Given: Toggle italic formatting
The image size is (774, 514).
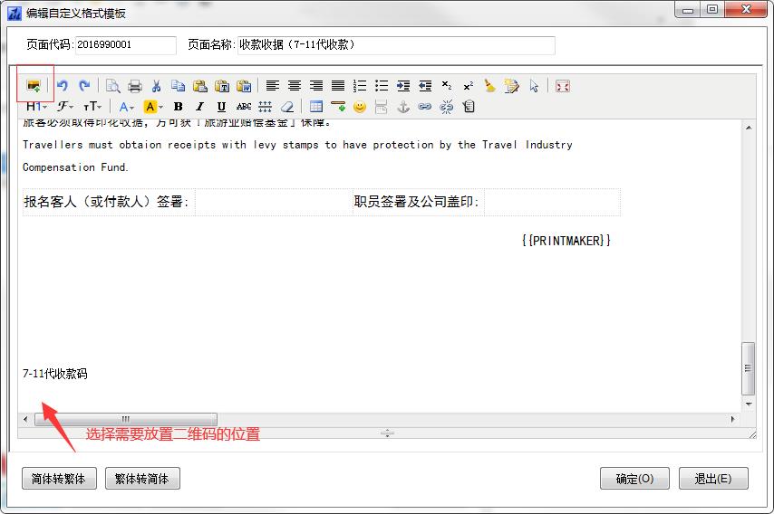Looking at the screenshot, I should tap(199, 107).
